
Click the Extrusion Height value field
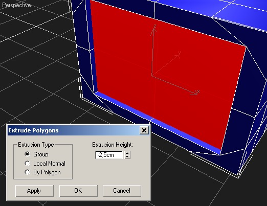click(x=109, y=155)
